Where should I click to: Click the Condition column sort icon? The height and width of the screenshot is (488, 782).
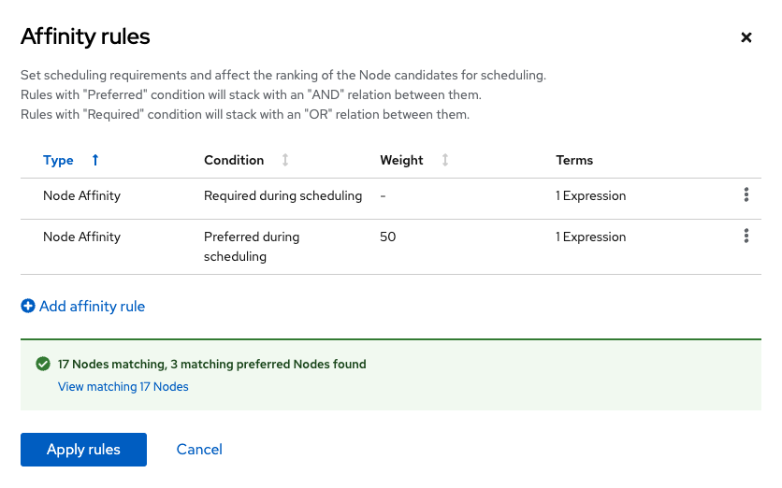click(285, 160)
